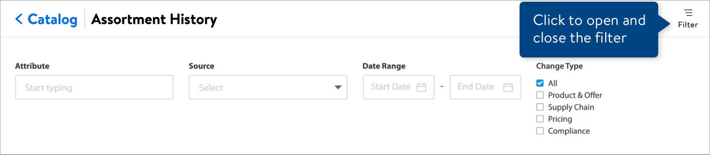710x155 pixels.
Task: Select the Compliance checkbox
Action: [x=540, y=131]
